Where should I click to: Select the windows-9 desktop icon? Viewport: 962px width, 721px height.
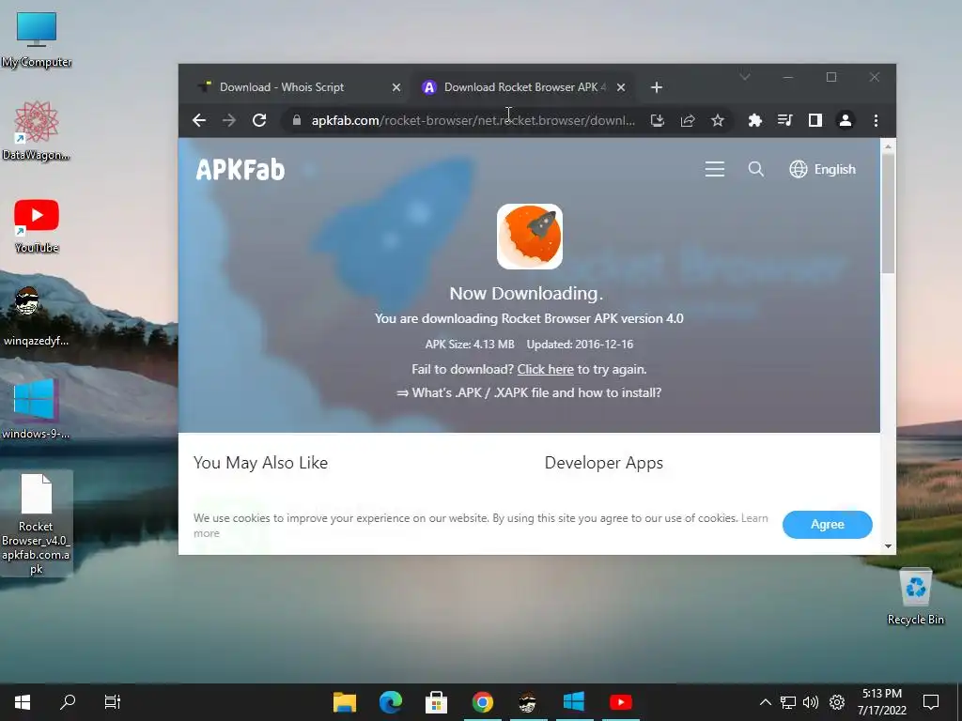click(x=37, y=408)
